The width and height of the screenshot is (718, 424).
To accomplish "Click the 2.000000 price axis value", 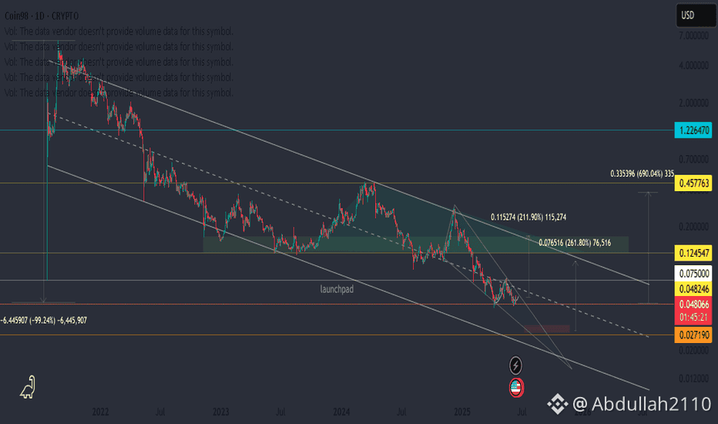I will pos(693,103).
